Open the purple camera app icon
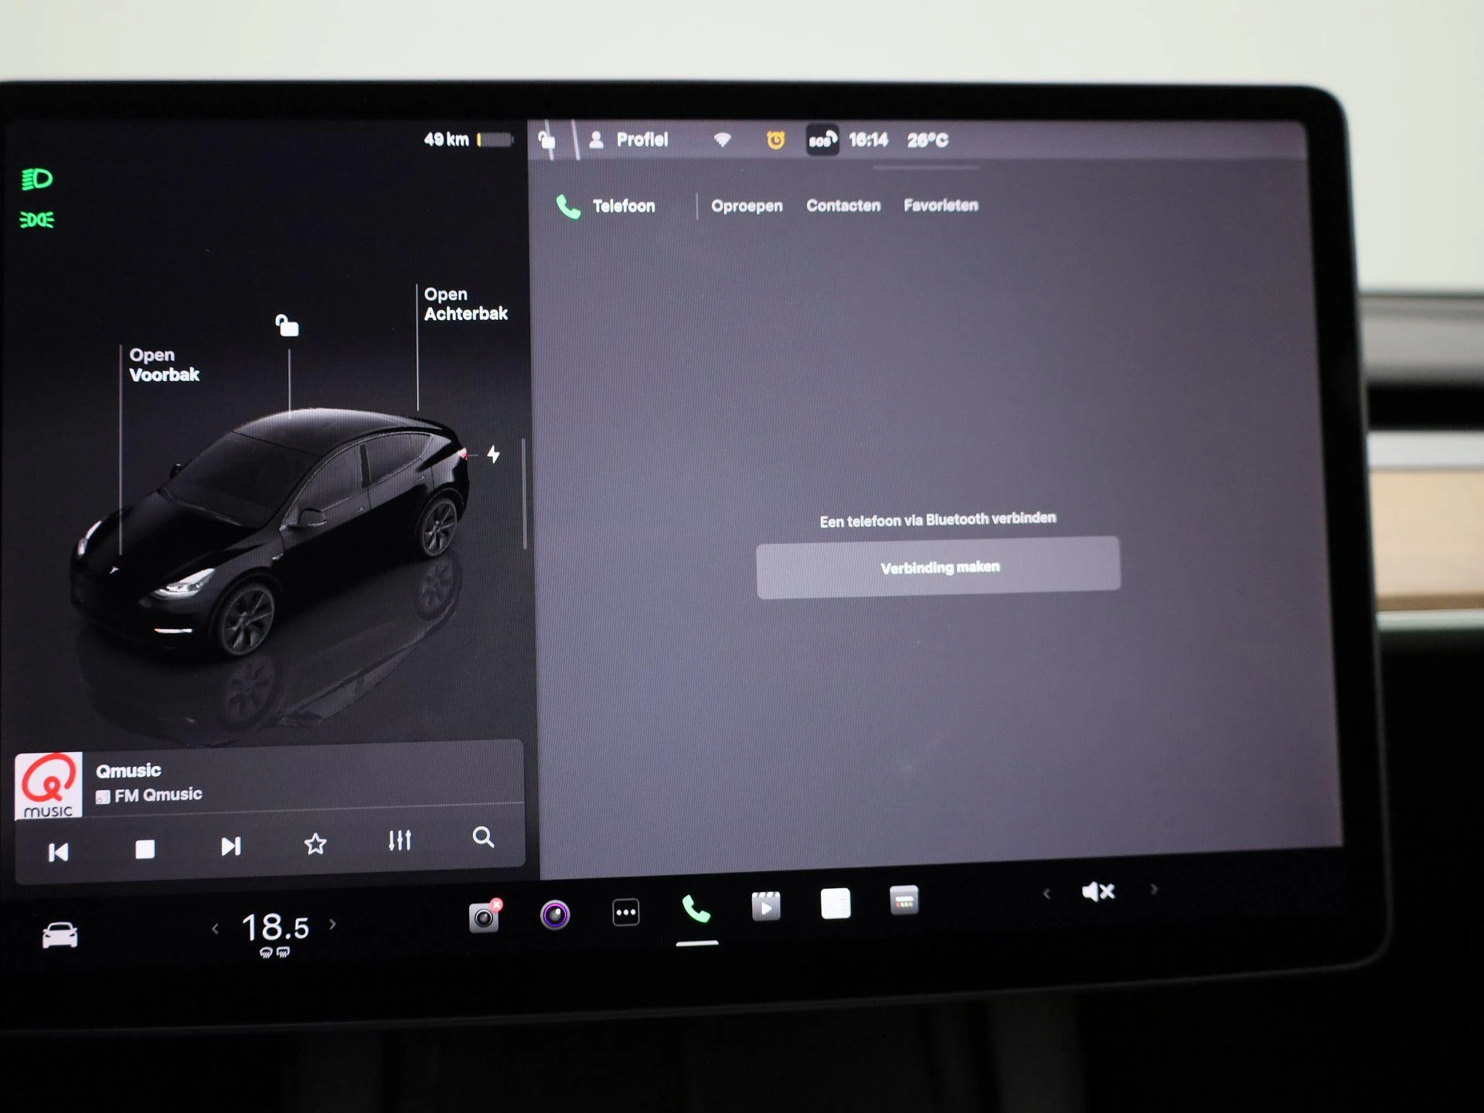Viewport: 1484px width, 1113px height. pyautogui.click(x=555, y=915)
